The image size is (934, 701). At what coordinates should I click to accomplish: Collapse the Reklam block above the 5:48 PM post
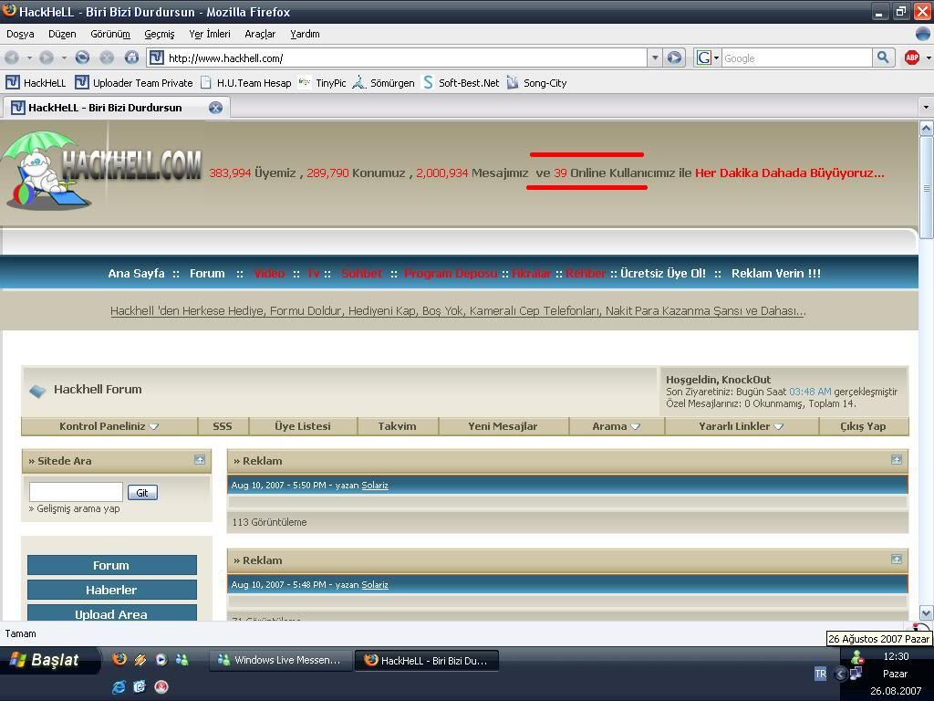tap(897, 560)
